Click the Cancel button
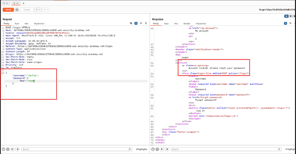This screenshot has width=296, height=154. 27,10
